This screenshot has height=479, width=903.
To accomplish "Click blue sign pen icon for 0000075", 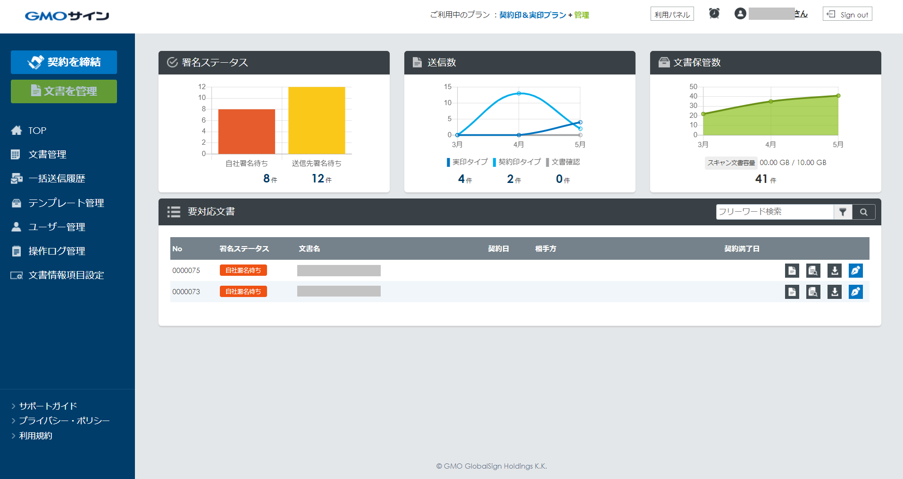I will [x=855, y=271].
